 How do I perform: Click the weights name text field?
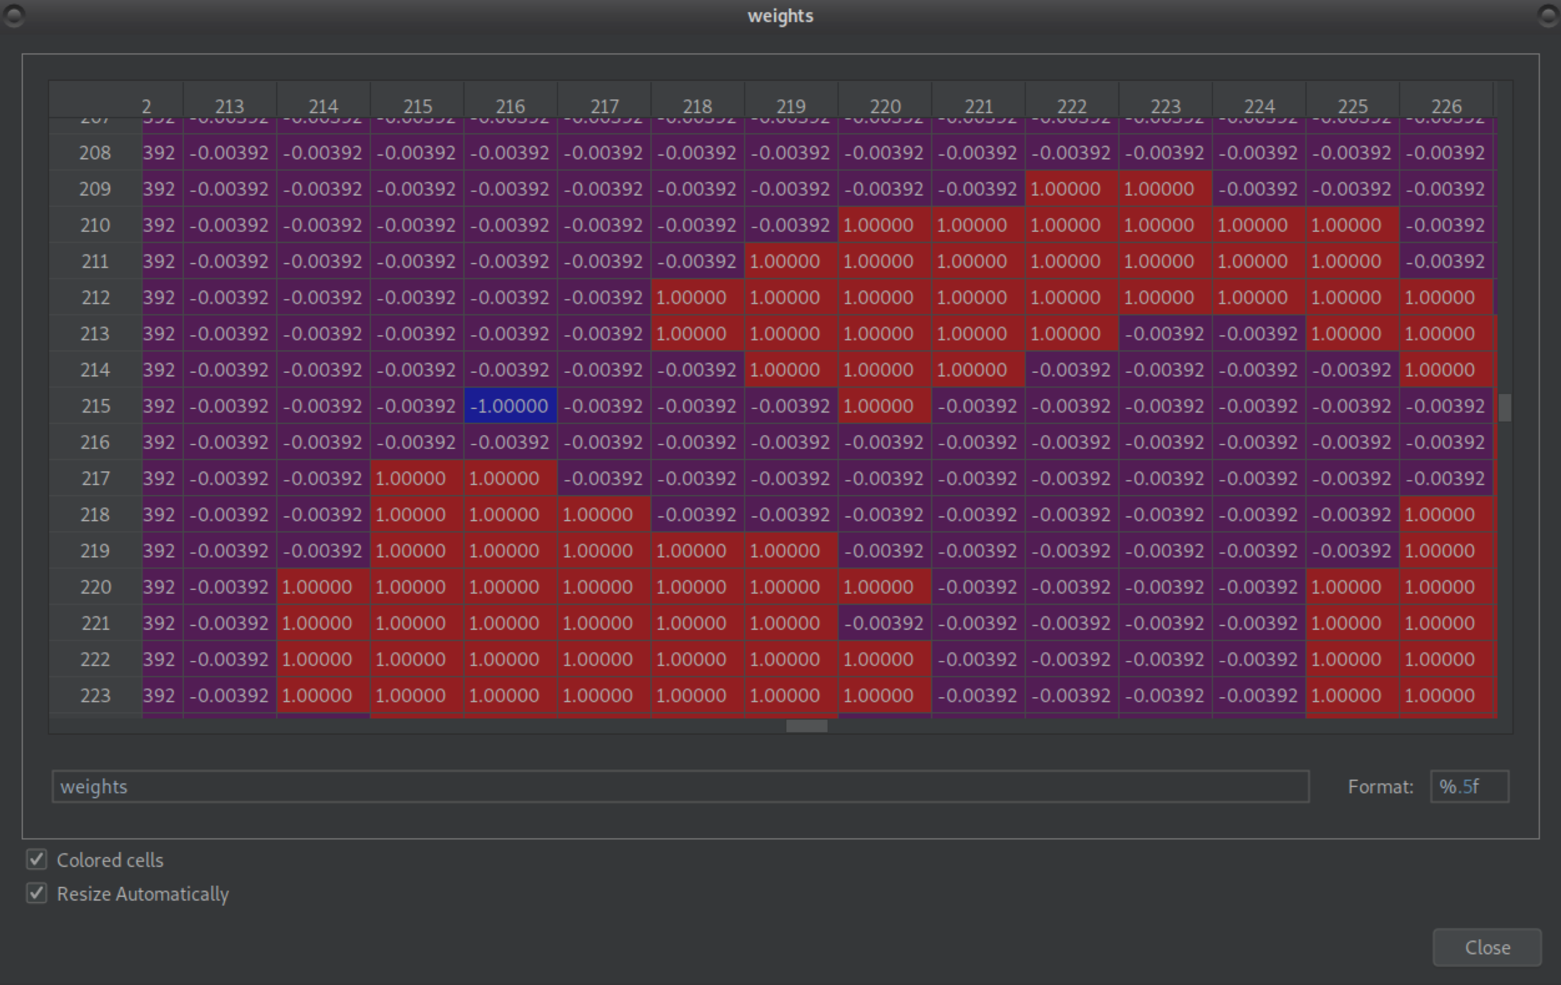(x=681, y=787)
